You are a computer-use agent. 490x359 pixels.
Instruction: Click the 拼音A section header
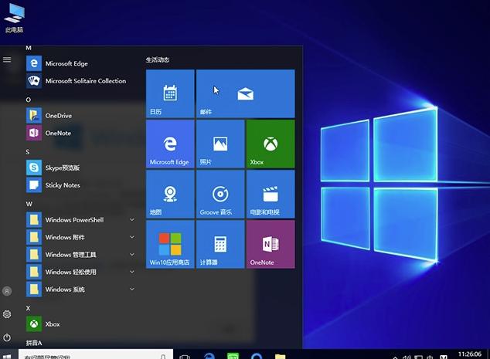(34, 343)
